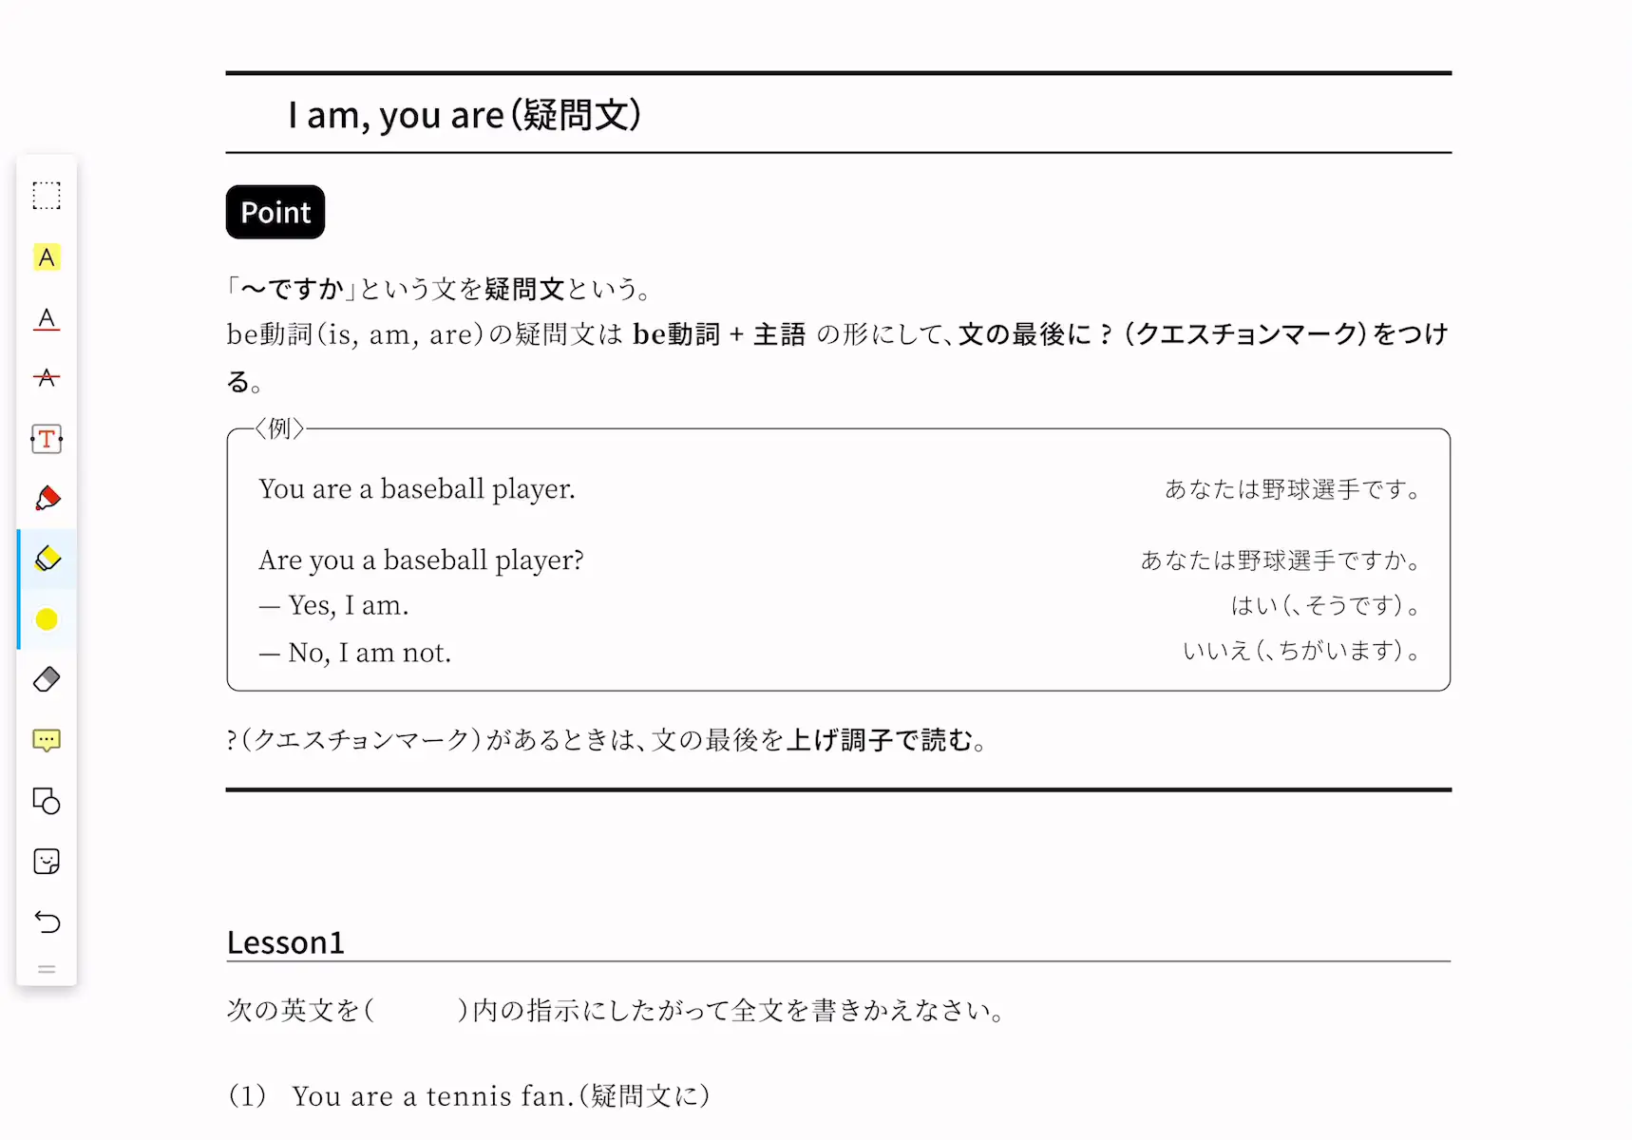This screenshot has height=1140, width=1632.
Task: Click the Lesson1 heading
Action: (286, 942)
